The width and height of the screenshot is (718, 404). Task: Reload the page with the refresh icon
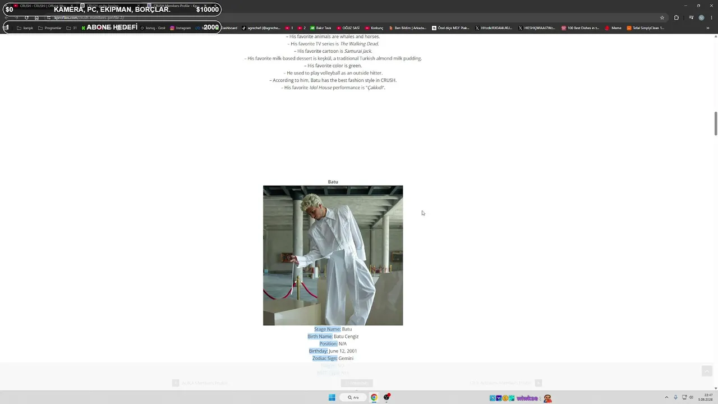tap(26, 17)
